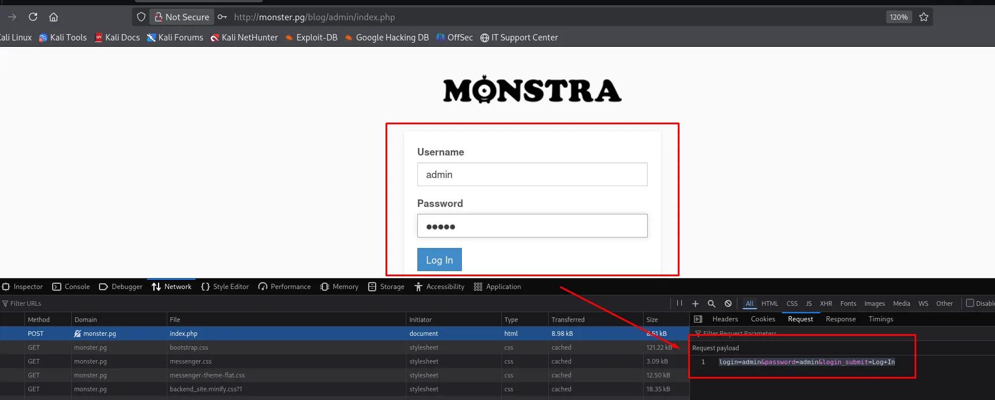Toggle the Disable cache checkbox

(x=970, y=303)
